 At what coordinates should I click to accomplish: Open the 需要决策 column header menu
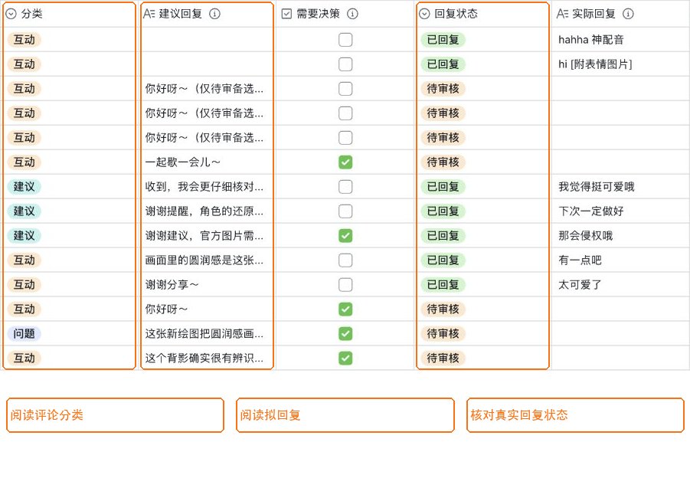[345, 14]
